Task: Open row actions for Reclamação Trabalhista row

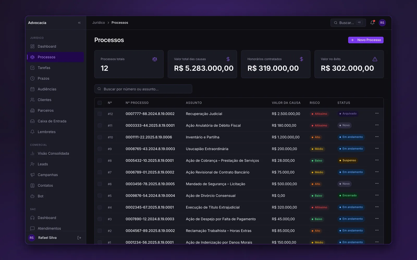Action: [x=377, y=230]
